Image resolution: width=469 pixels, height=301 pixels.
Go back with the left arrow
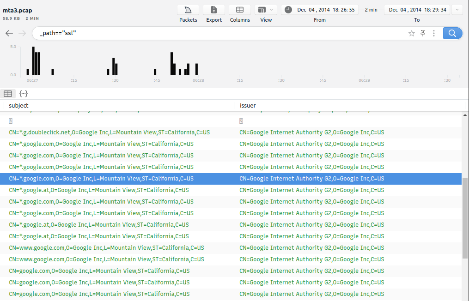coord(9,33)
